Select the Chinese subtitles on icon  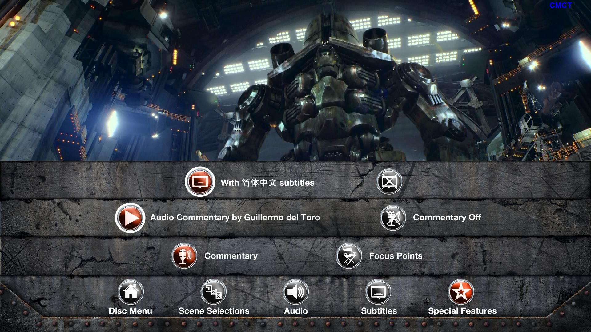point(200,182)
